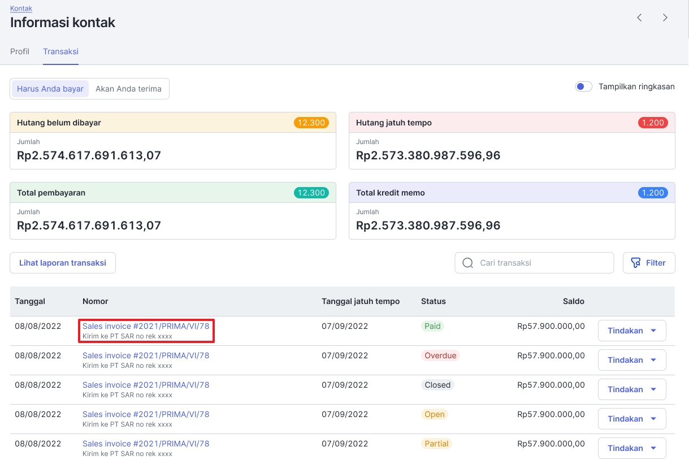This screenshot has width=689, height=460.
Task: Click the Tanggal column header
Action: coord(30,301)
